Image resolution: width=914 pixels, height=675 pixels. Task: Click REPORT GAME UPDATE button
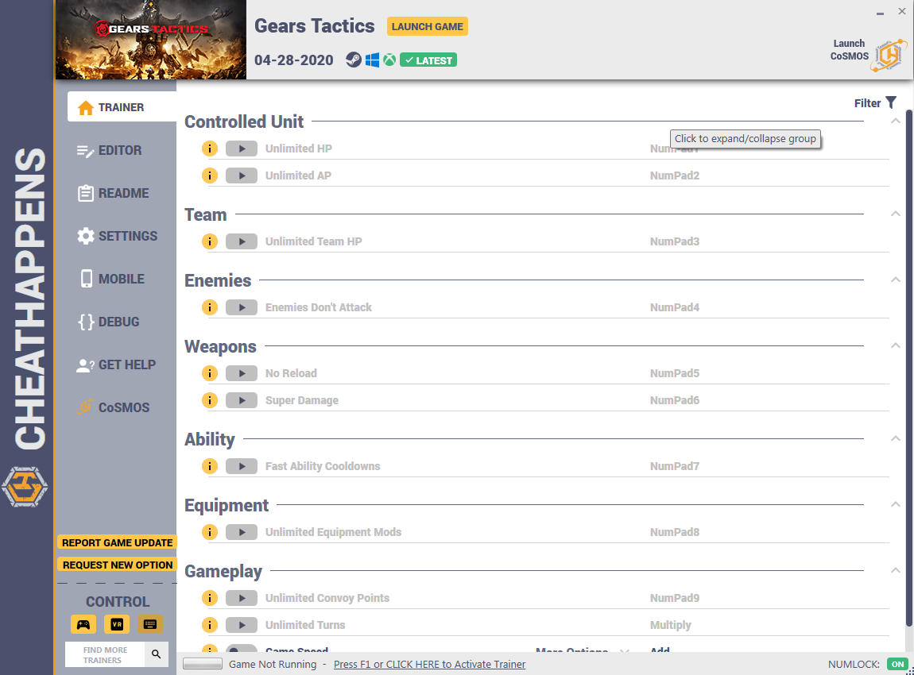[117, 542]
